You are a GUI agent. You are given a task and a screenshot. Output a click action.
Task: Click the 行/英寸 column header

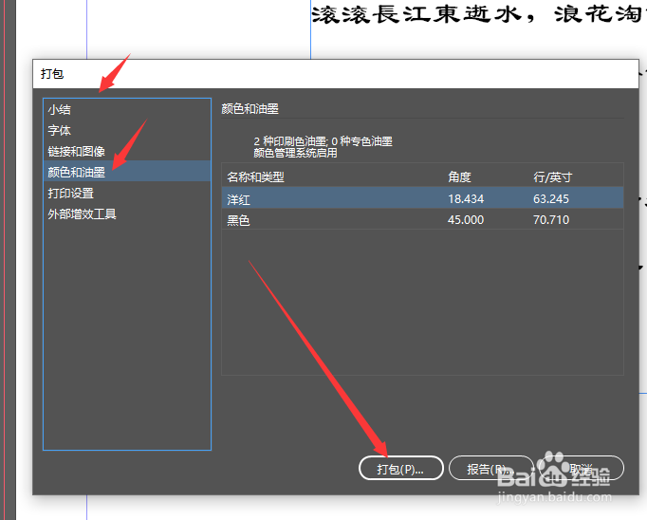point(552,177)
